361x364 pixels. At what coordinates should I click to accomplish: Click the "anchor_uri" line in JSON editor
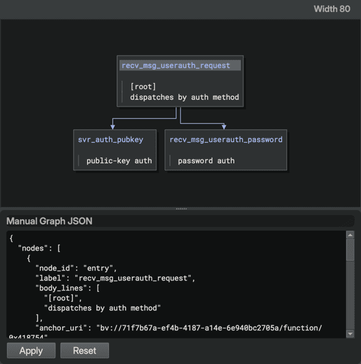179,328
